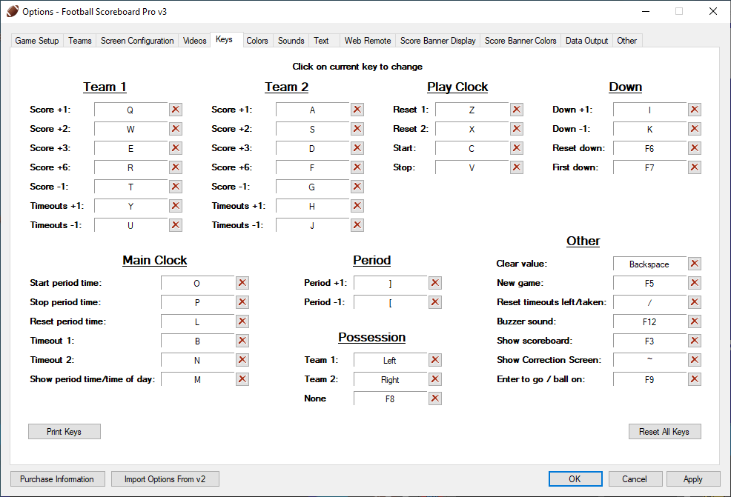
Task: Clear the Start period time key
Action: 242,283
